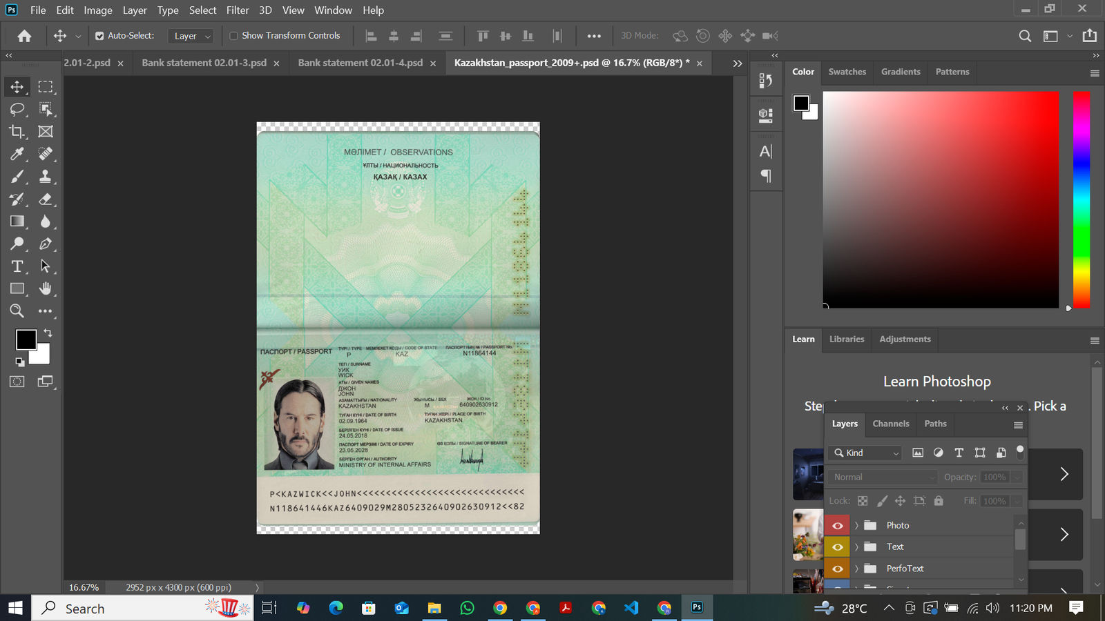Open the Windows Start button
Viewport: 1105px width, 621px height.
(x=15, y=608)
